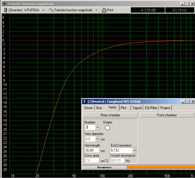Viewport: 195px width, 178px height.
Task: Click the Rear chamber button
Action: [111, 115]
